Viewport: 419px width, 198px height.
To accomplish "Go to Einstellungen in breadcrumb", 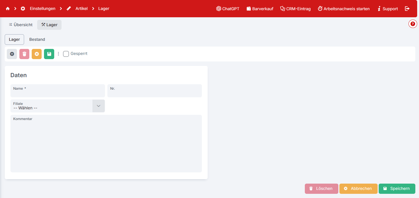I will tap(42, 9).
